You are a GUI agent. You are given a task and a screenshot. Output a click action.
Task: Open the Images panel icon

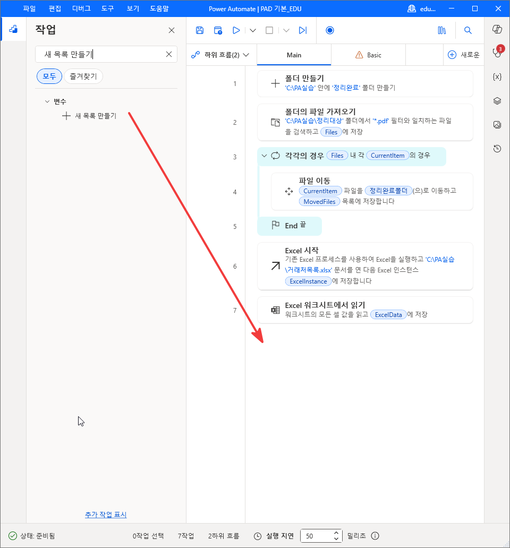(x=497, y=125)
